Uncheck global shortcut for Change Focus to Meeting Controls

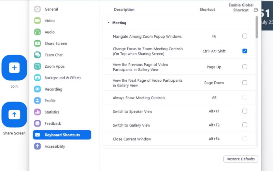[245, 51]
